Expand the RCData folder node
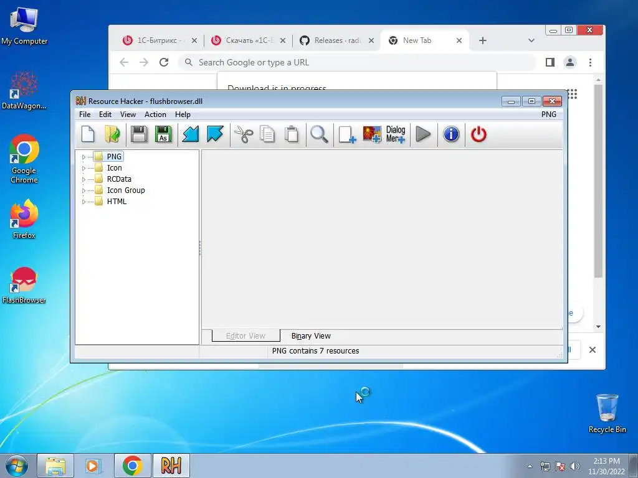The width and height of the screenshot is (638, 478). (84, 179)
